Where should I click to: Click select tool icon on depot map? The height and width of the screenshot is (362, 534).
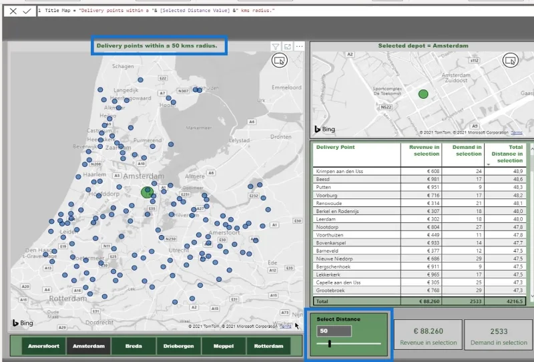tap(510, 60)
